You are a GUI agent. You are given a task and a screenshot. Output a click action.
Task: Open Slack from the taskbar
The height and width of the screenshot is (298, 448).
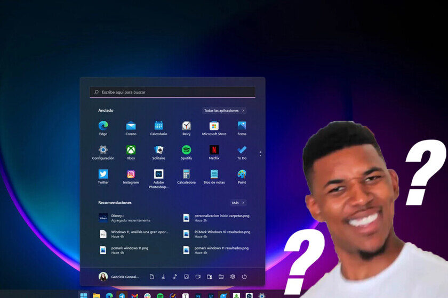coord(147,296)
